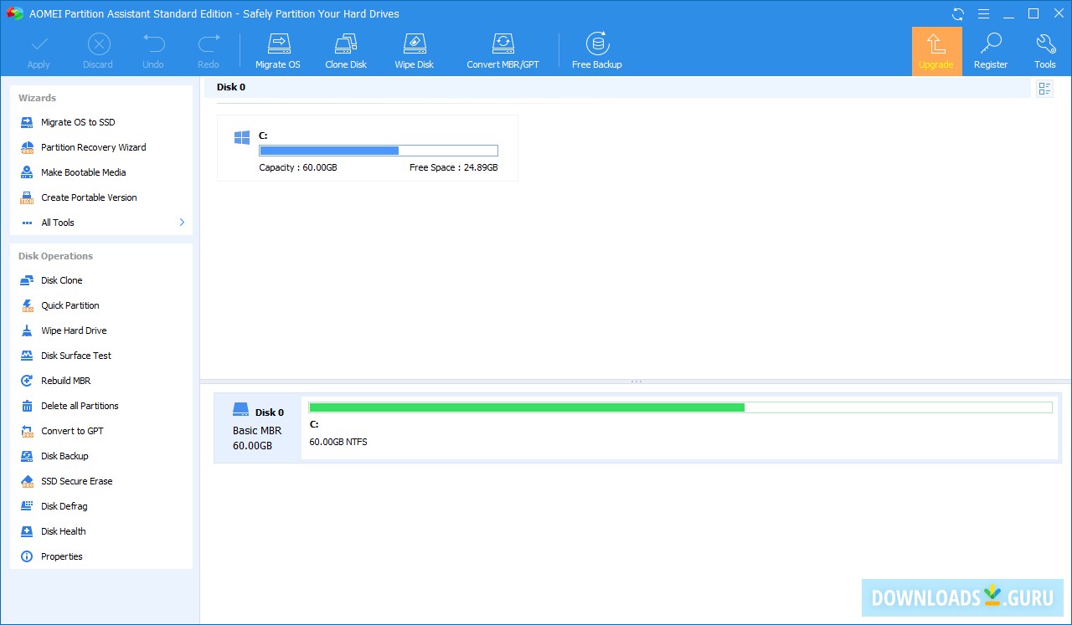Open the Tools wrench icon
Screen dimensions: 1072x625
(1044, 51)
